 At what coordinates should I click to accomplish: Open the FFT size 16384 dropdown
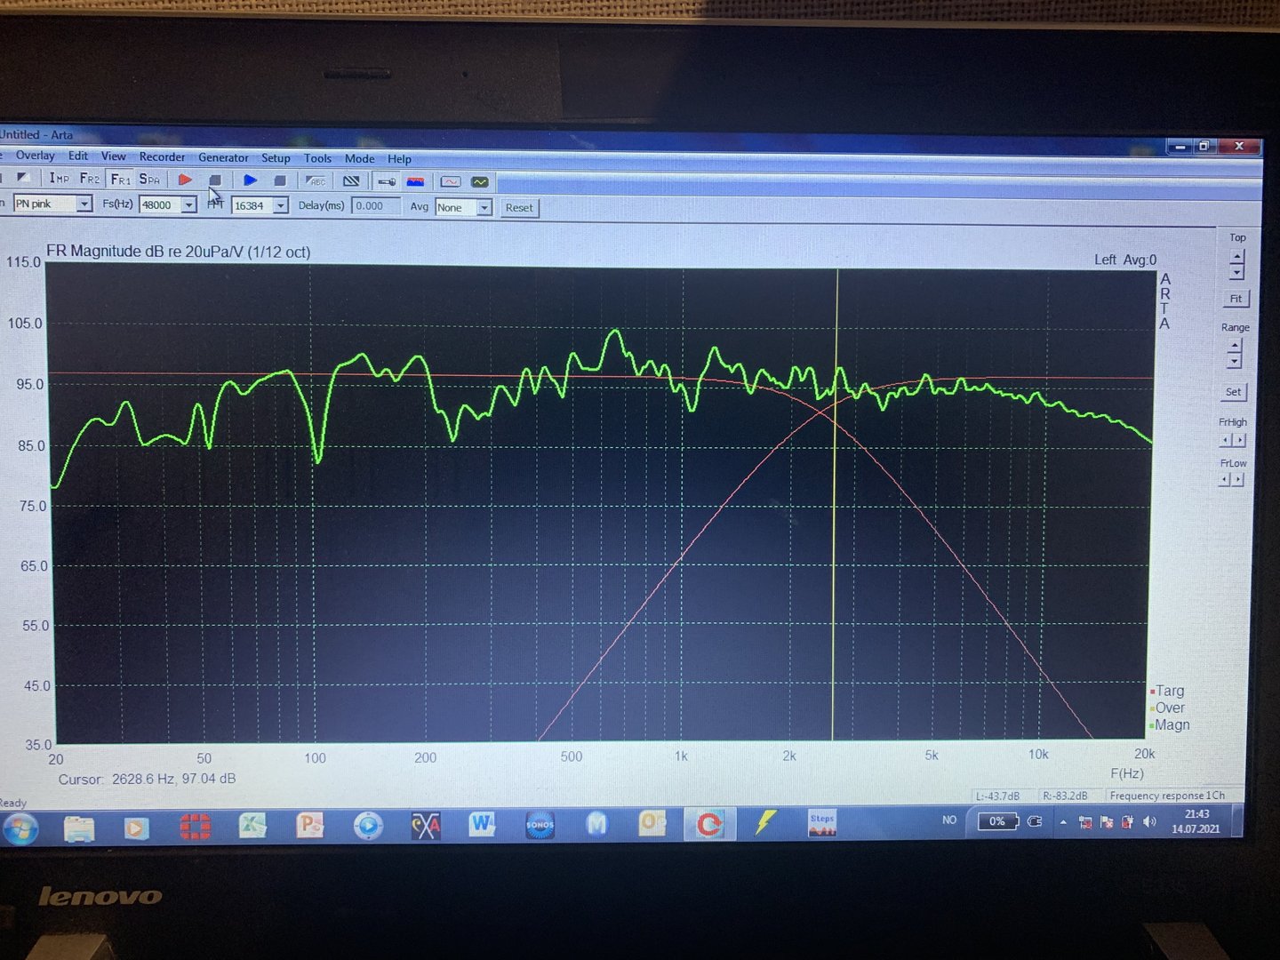281,206
